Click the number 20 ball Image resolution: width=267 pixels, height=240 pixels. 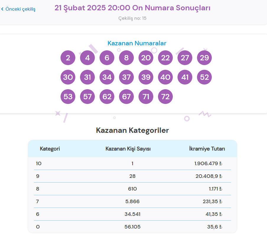click(146, 58)
